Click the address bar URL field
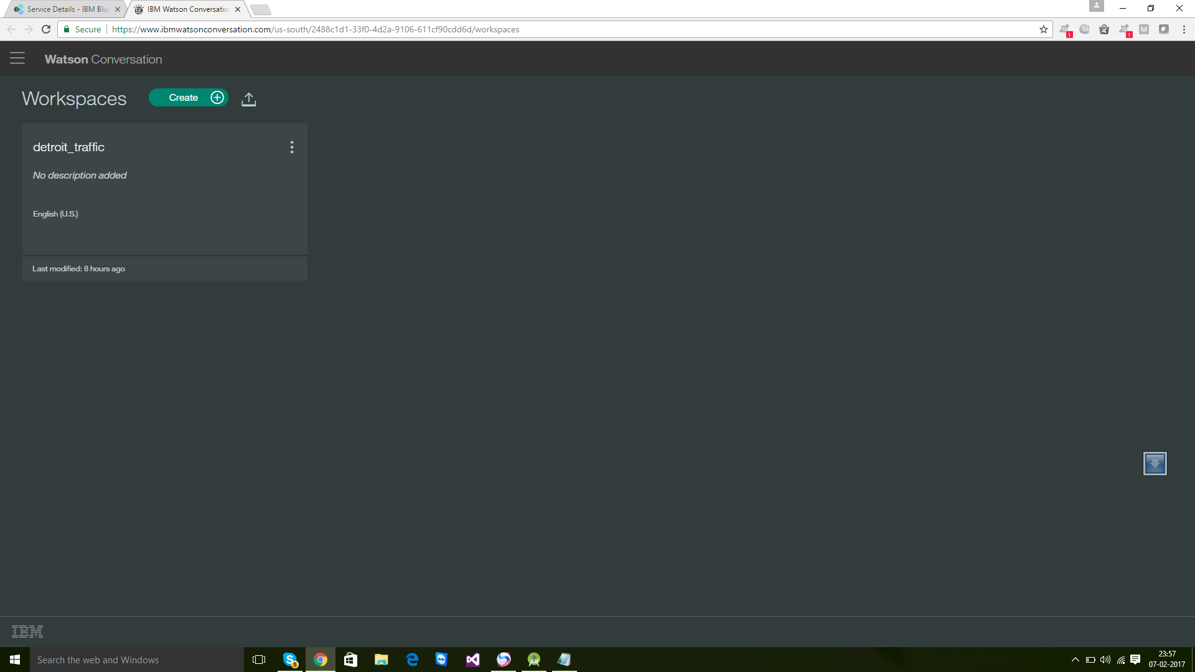The image size is (1195, 672). tap(560, 29)
